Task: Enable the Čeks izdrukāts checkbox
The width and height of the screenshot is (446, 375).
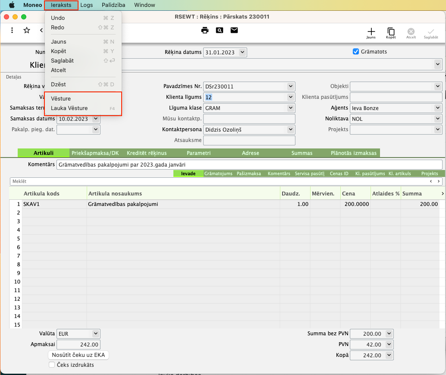Action: click(52, 365)
